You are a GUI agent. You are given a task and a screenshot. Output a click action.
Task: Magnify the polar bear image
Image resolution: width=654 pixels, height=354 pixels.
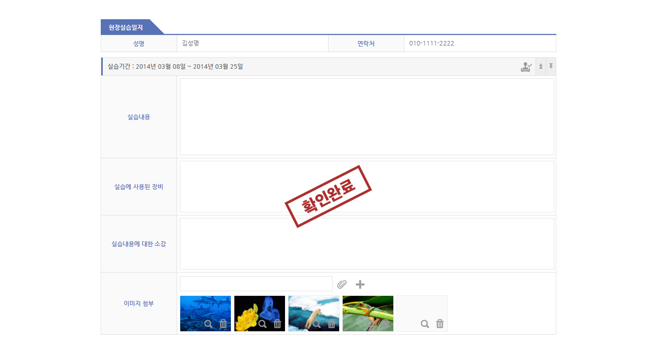tap(316, 324)
